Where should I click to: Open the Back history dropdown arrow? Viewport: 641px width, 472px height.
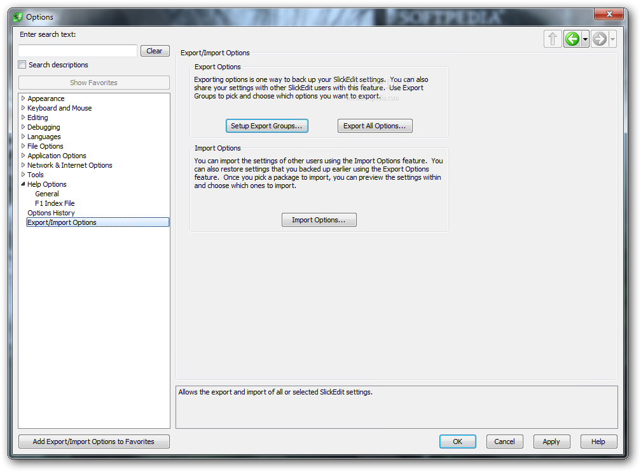(585, 39)
